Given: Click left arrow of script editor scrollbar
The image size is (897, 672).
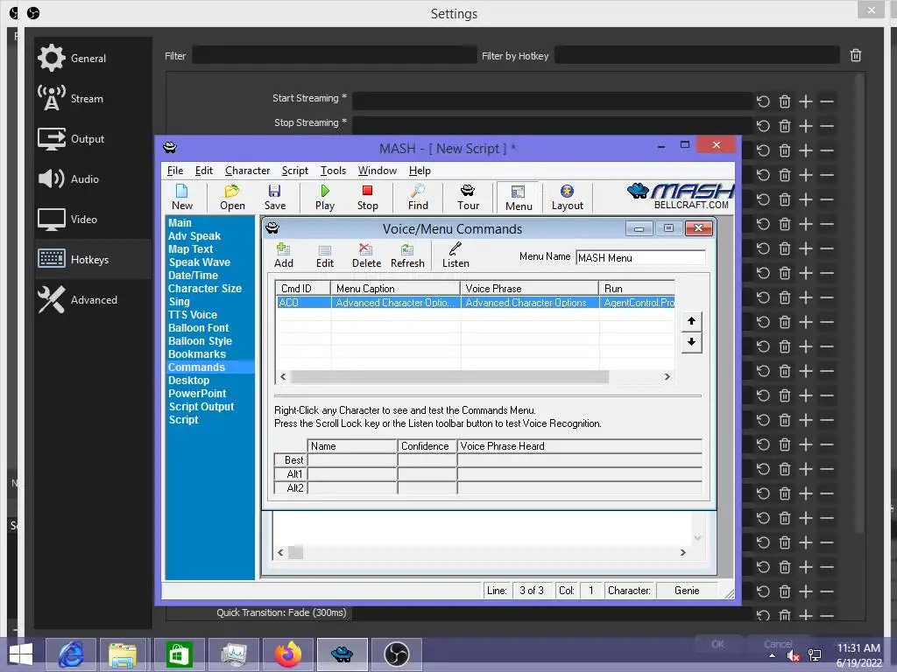Looking at the screenshot, I should 280,553.
